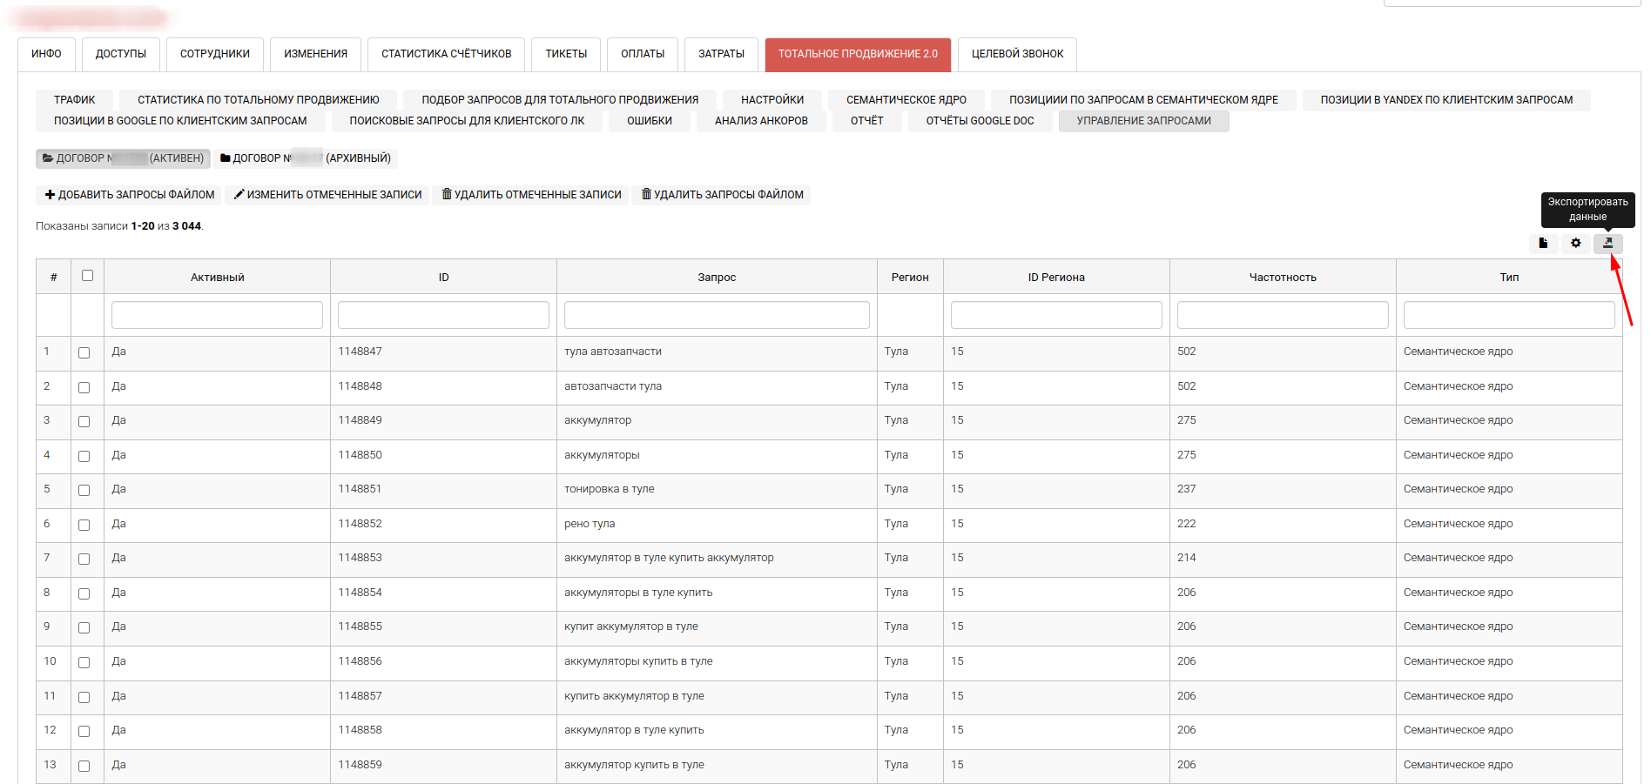Open the 'Целевой звонок' tab
Screen dimensions: 1651x784
coord(1017,54)
